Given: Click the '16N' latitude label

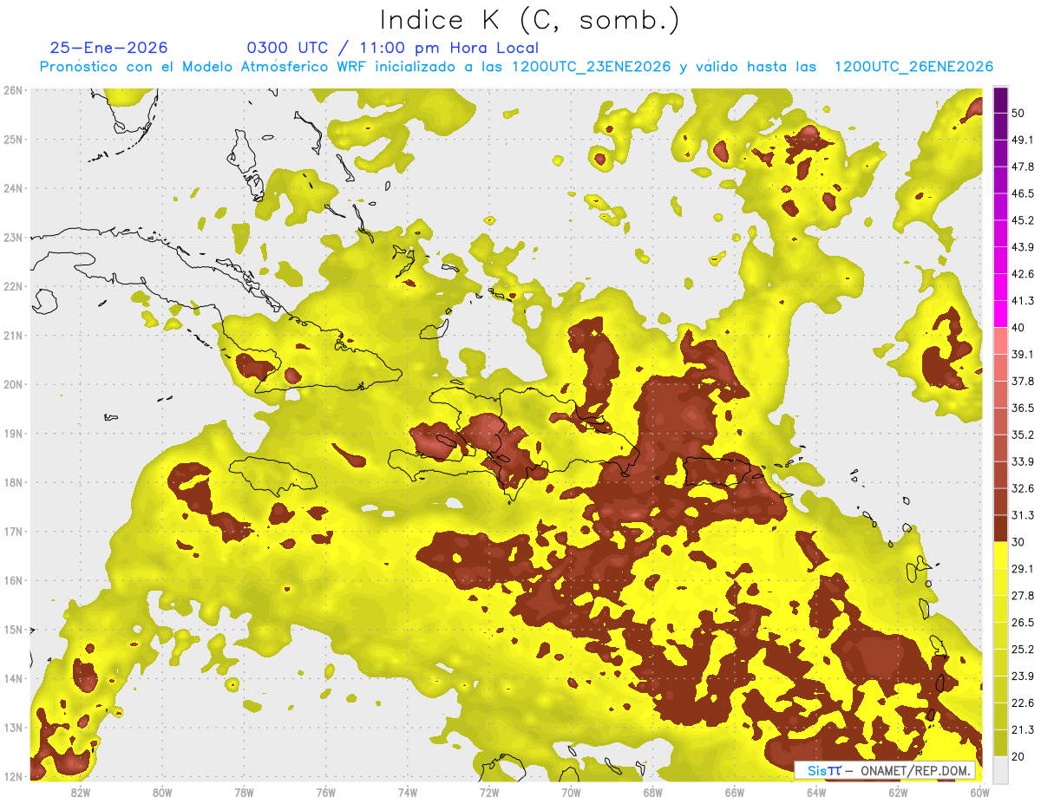Looking at the screenshot, I should 13,580.
